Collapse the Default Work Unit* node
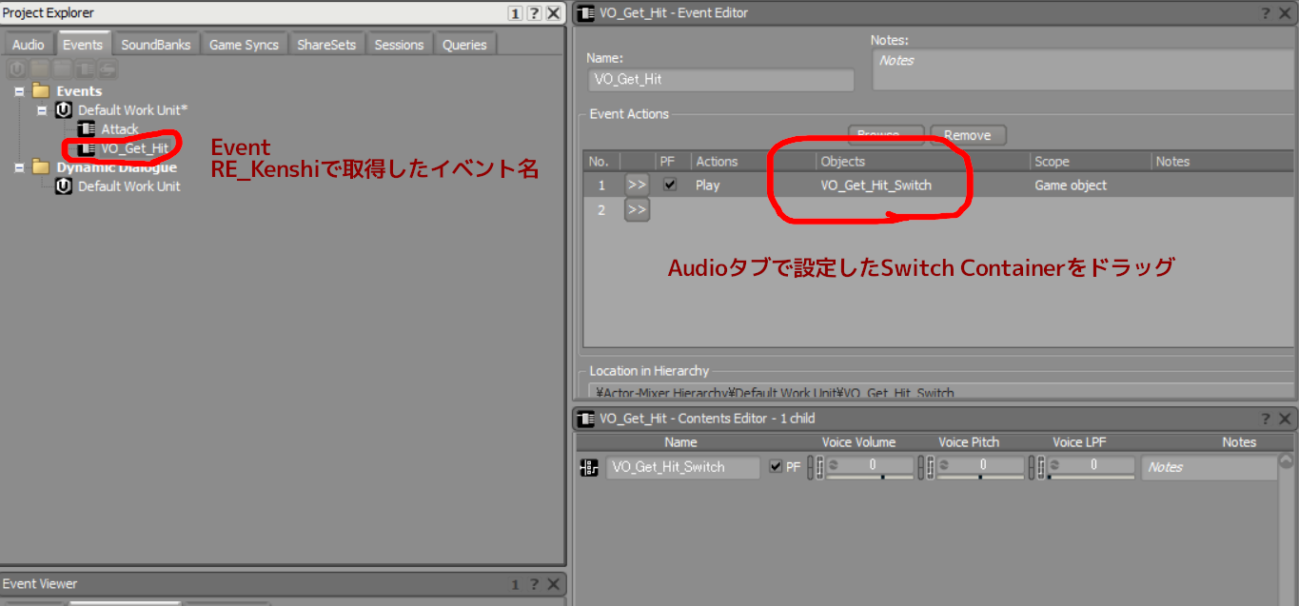 [x=42, y=110]
